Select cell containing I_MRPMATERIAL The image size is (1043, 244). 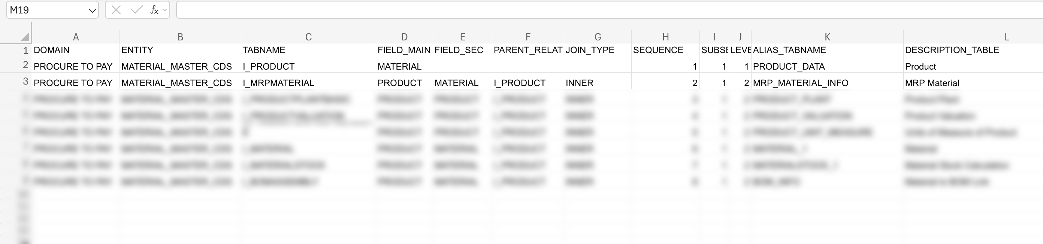[278, 83]
